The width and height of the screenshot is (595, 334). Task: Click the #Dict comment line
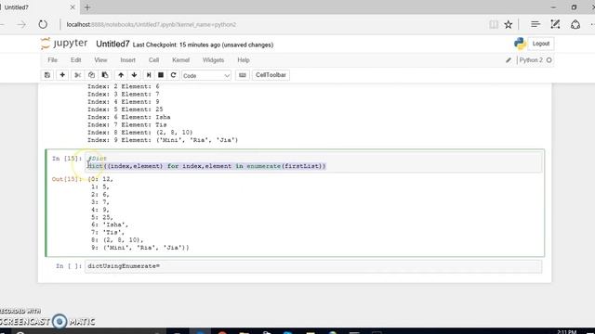[x=97, y=159]
